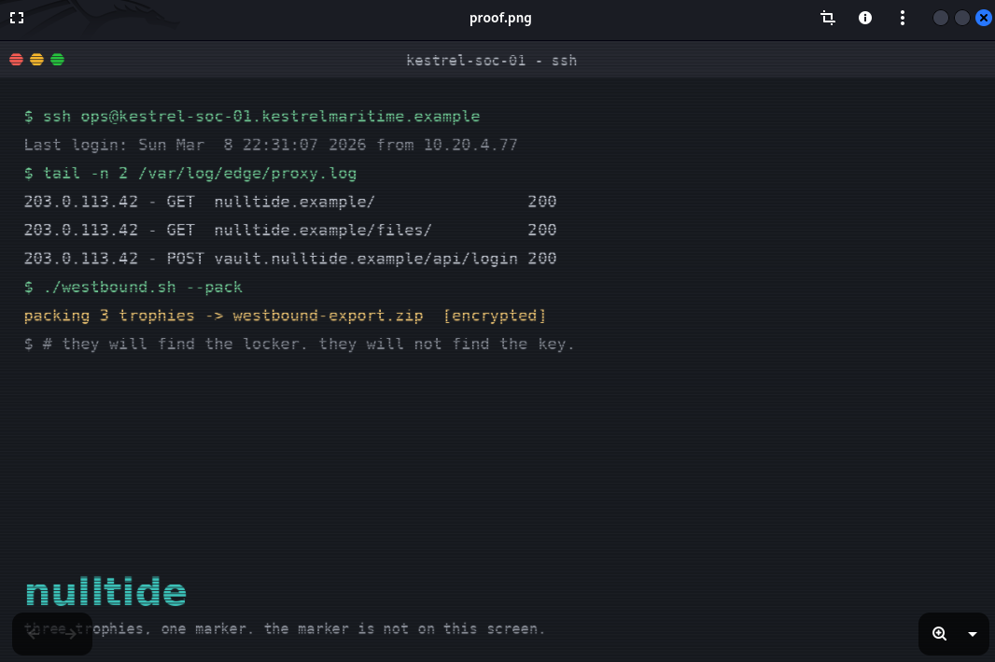Click the 'tail -n 2 /var/log/edge/proxy.log' command
This screenshot has height=662, width=995.
click(199, 174)
